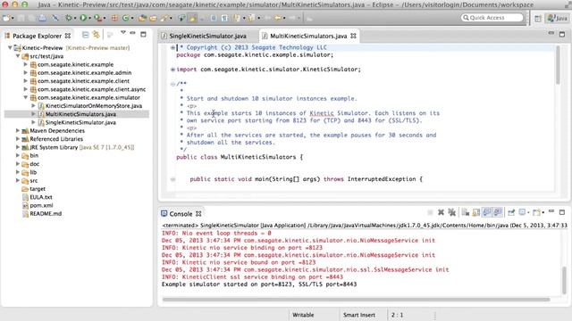
Task: Toggle Show Whitespace Characters pilcrow icon
Action: tap(224, 18)
